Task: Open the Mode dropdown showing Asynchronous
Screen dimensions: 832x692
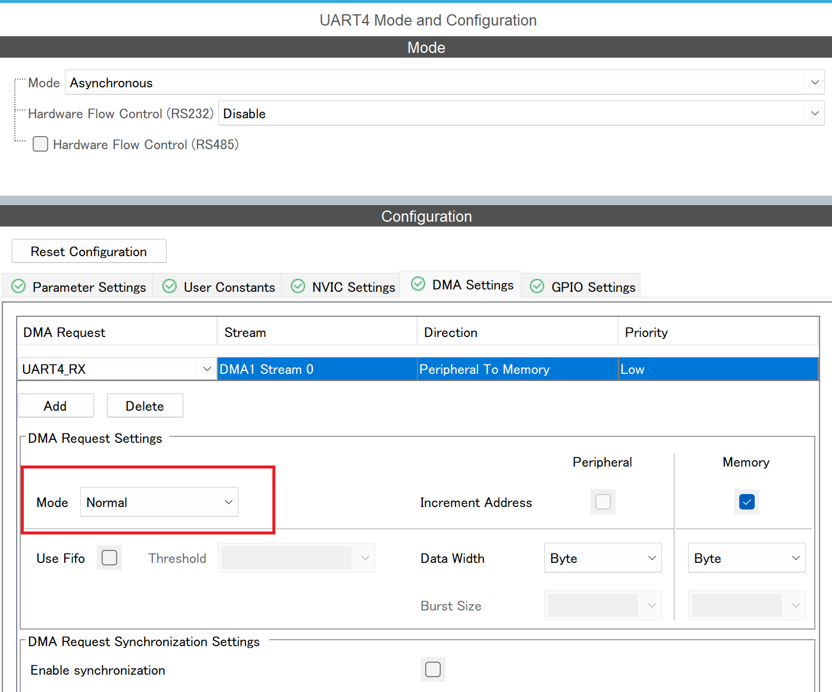Action: (x=815, y=82)
